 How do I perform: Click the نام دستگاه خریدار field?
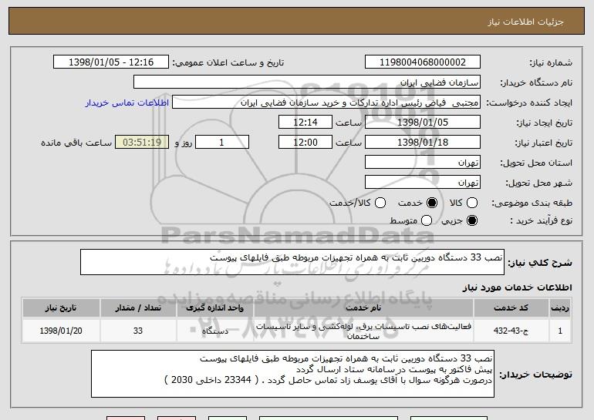(307, 82)
